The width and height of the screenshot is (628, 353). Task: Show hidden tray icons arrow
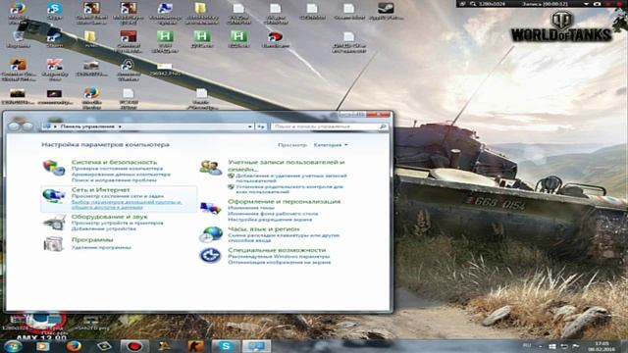(x=540, y=346)
